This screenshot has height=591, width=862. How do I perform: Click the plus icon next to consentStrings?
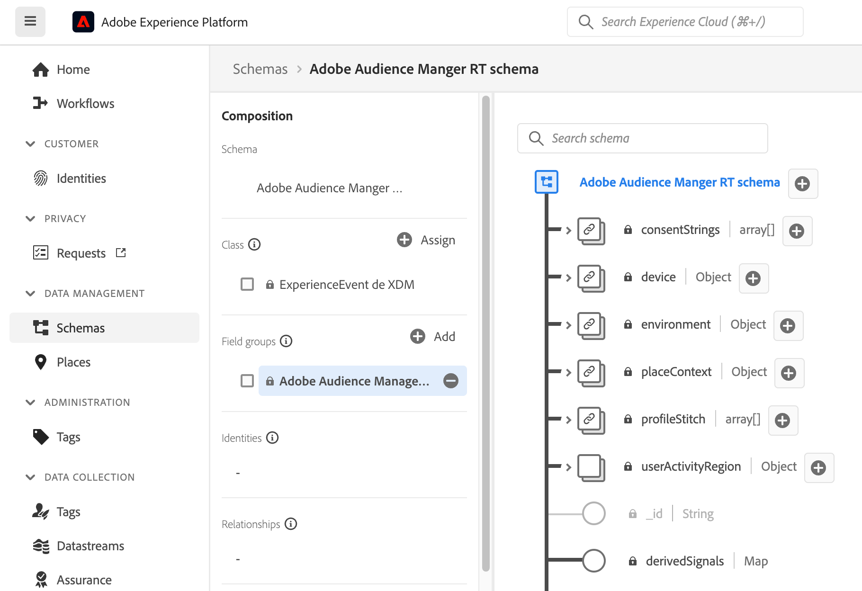pyautogui.click(x=797, y=231)
